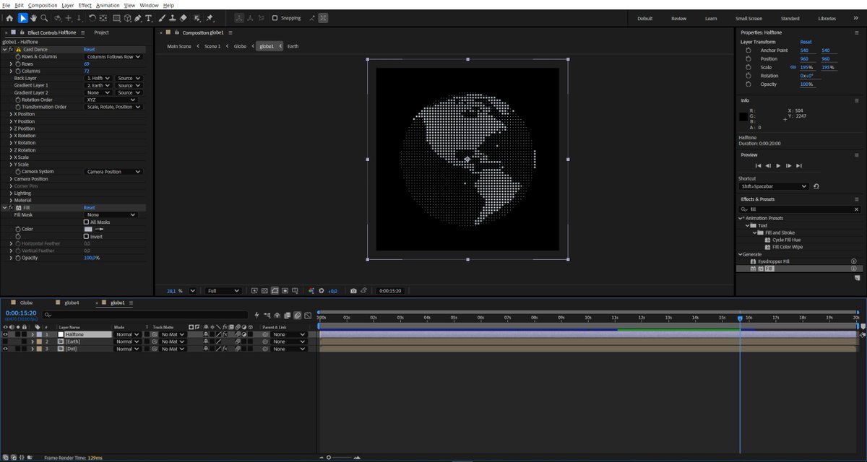Toggle Position stopwatch in Properties panel

(748, 58)
